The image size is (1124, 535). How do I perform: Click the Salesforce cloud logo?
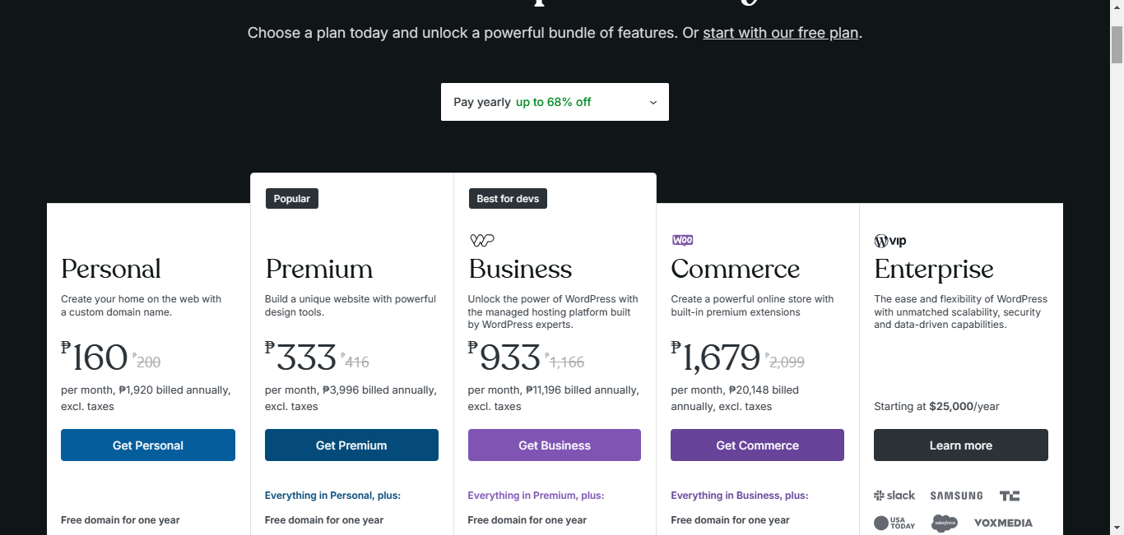pyautogui.click(x=945, y=523)
